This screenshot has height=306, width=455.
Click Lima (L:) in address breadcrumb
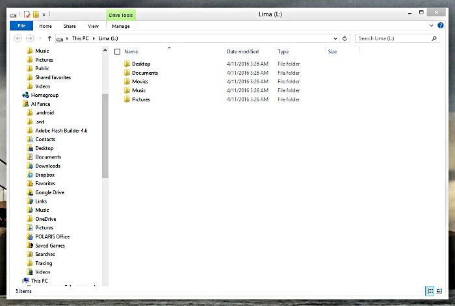108,38
